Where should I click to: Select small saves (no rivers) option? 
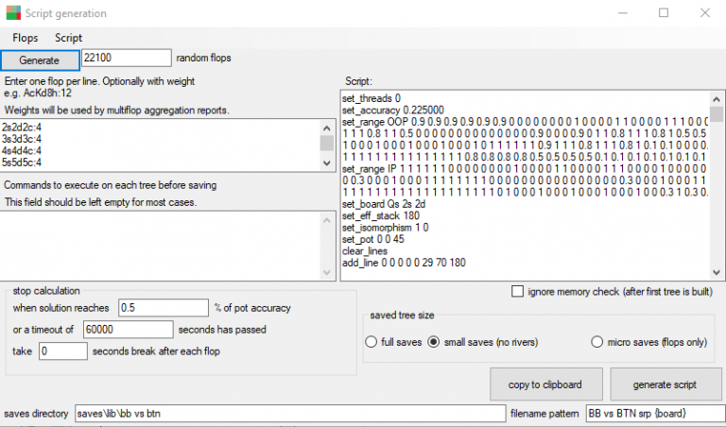[x=435, y=342]
